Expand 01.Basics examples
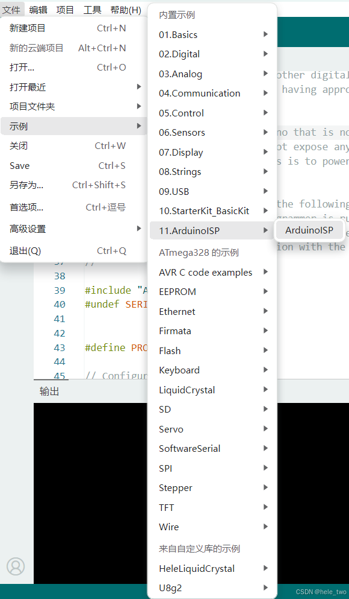349x599 pixels. pos(212,35)
